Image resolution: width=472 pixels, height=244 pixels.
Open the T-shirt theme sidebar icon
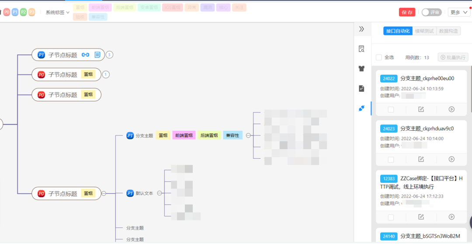361,68
